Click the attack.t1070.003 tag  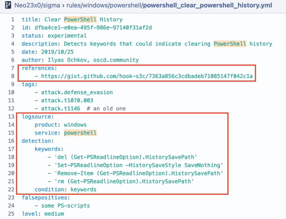point(67,101)
